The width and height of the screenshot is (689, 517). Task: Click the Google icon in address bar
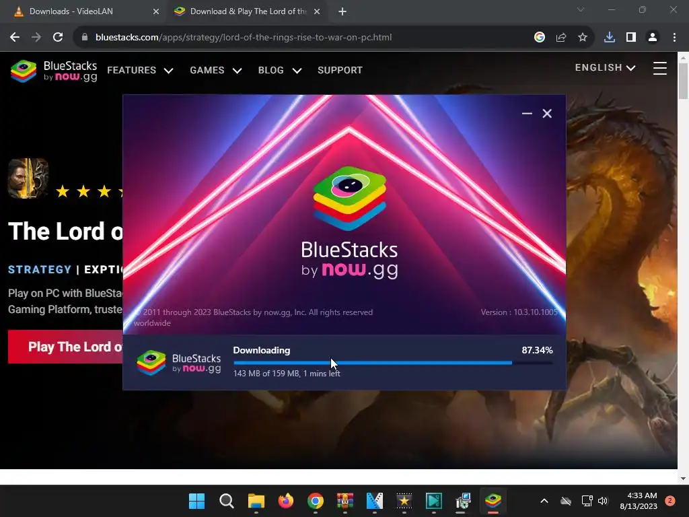pyautogui.click(x=540, y=38)
